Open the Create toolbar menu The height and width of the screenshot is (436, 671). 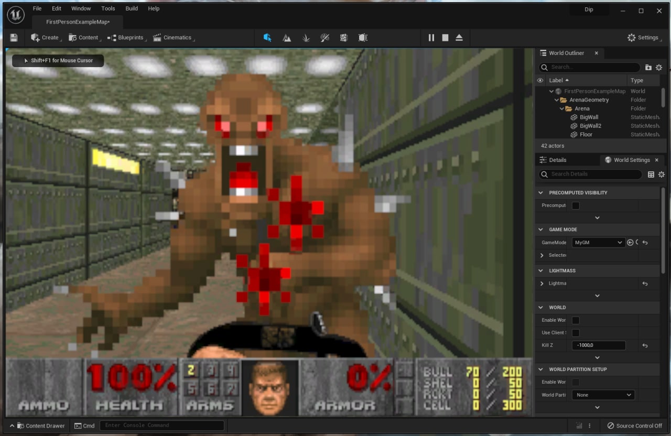(x=46, y=38)
